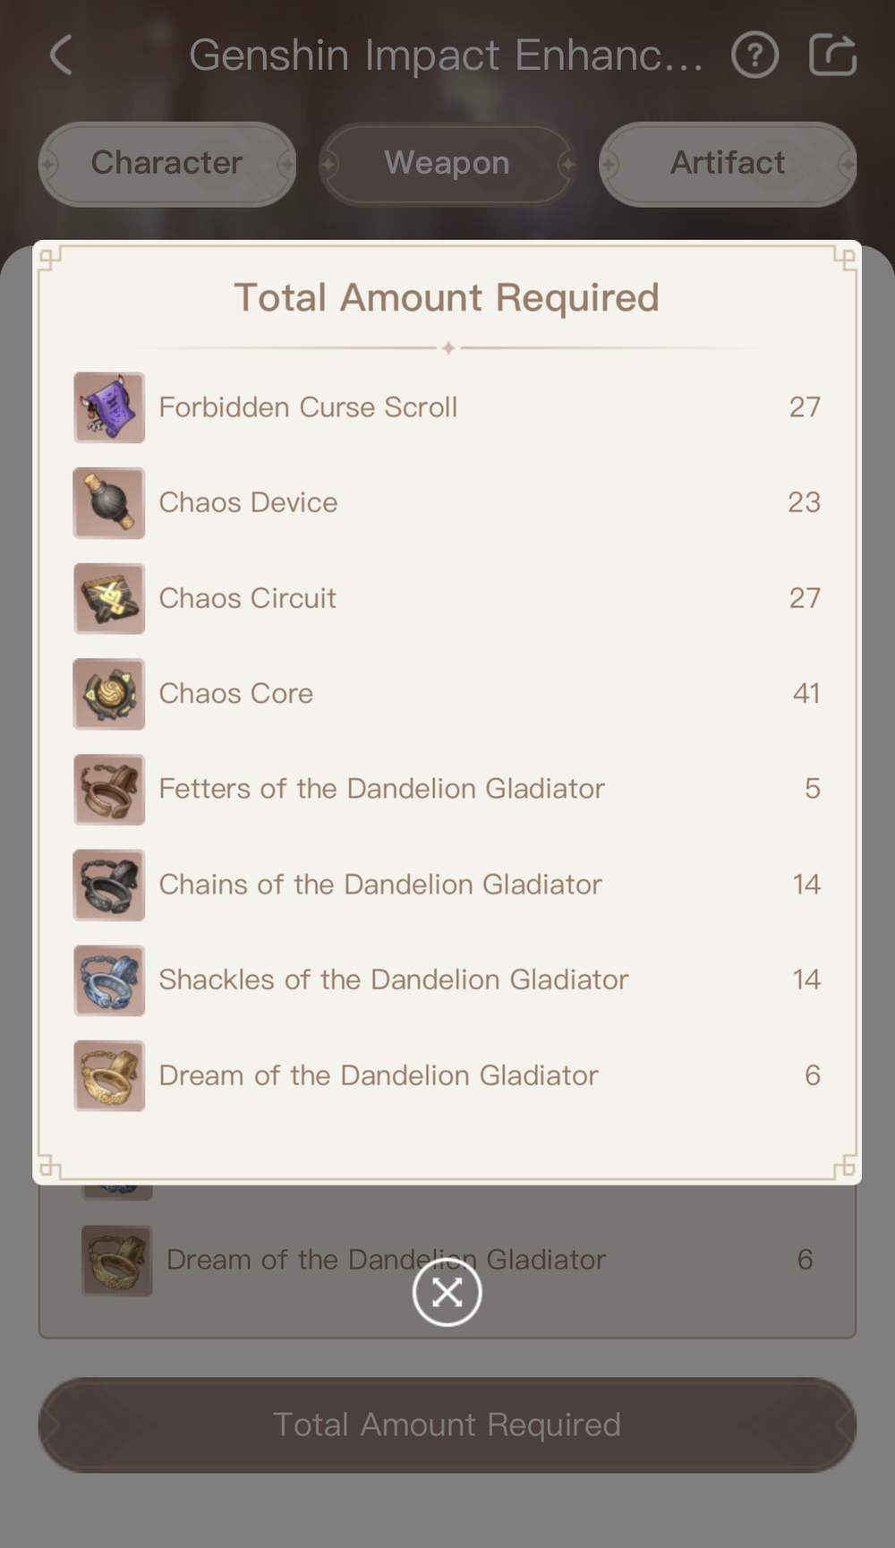
Task: Tap the Shackles of the Dandelion Gladiator icon
Action: pos(109,980)
